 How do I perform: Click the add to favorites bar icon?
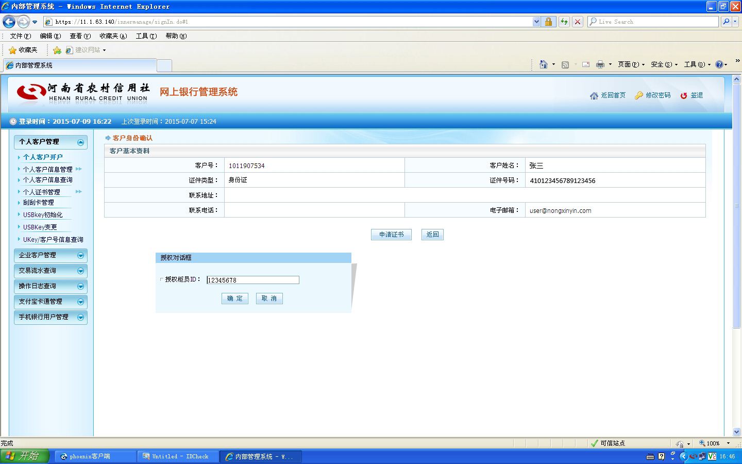[57, 50]
